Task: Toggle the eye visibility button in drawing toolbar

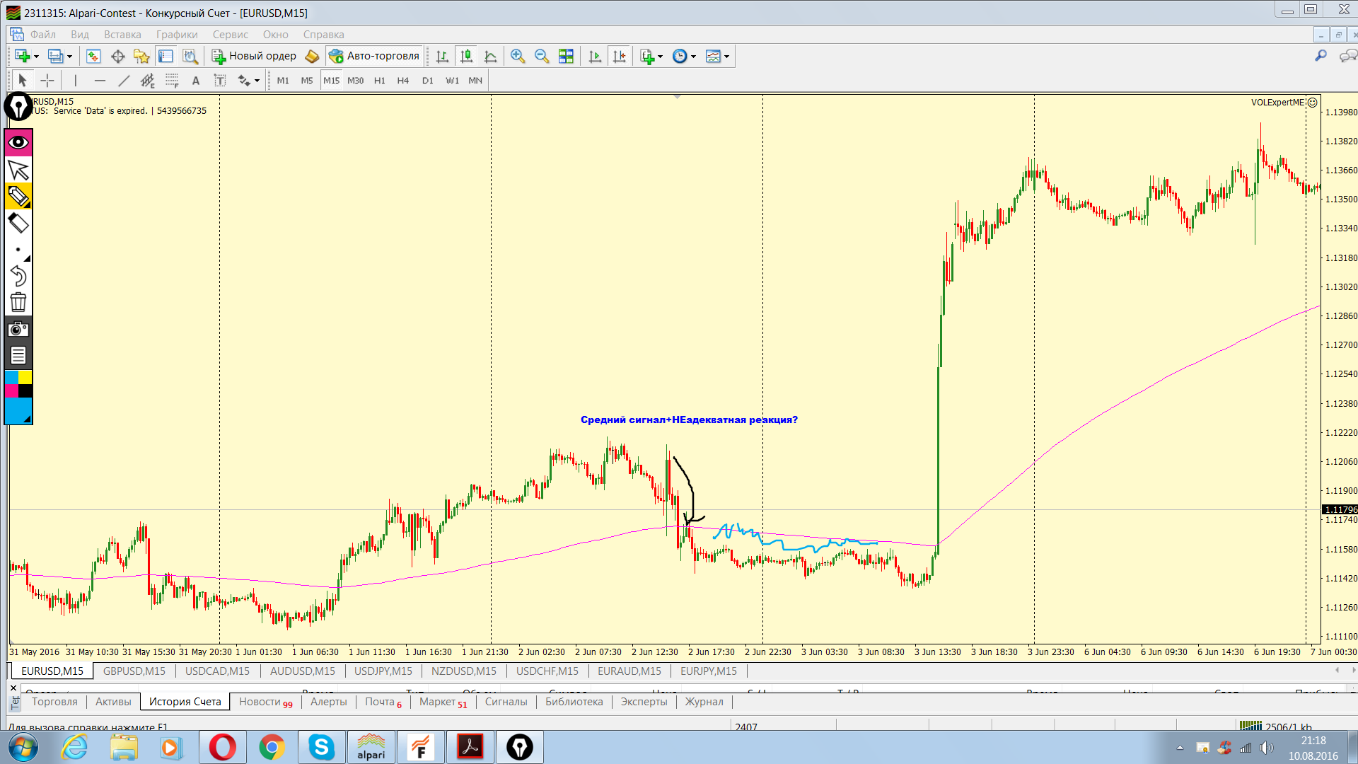Action: [18, 142]
